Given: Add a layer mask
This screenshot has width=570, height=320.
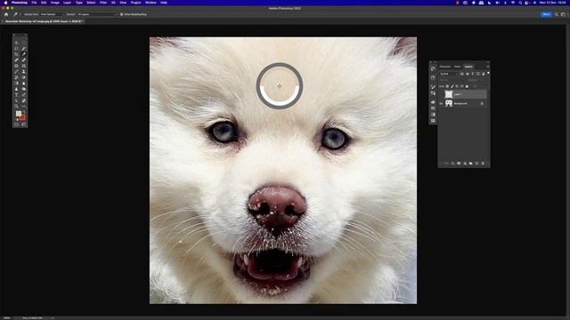Looking at the screenshot, I should point(459,164).
